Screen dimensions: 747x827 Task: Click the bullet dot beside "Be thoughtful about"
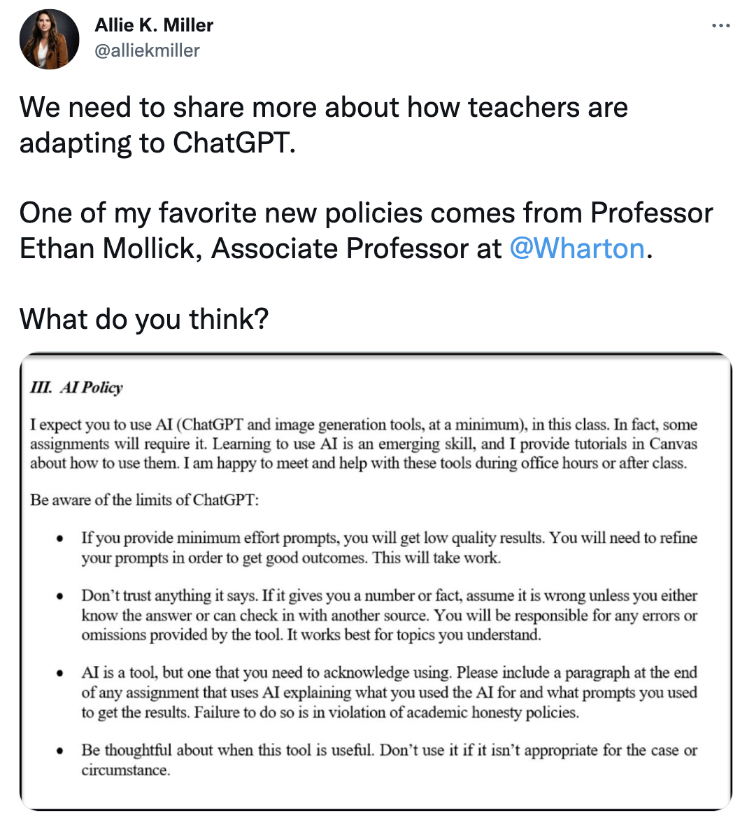61,751
